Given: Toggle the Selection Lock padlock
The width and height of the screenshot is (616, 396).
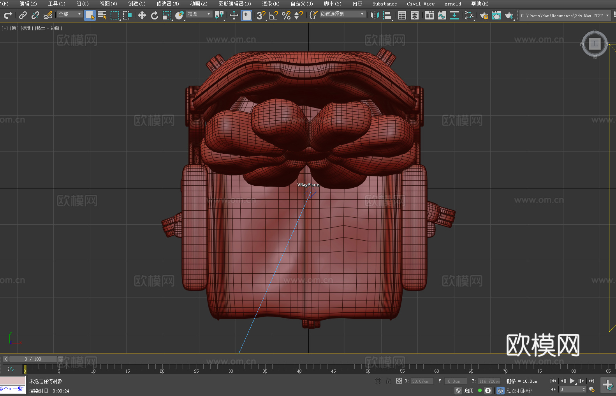Looking at the screenshot, I should point(389,381).
